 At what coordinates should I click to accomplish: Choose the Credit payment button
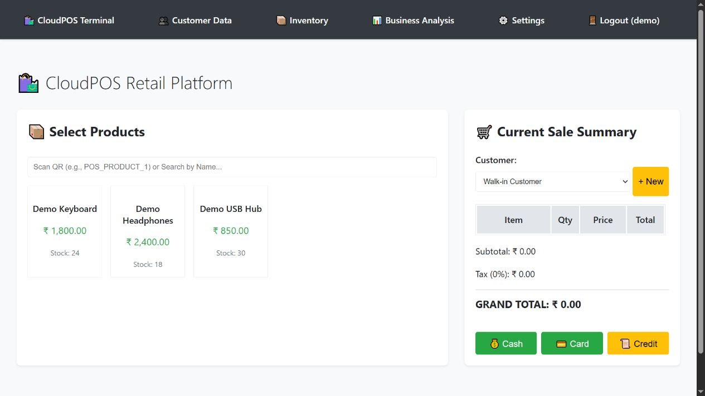click(x=638, y=343)
